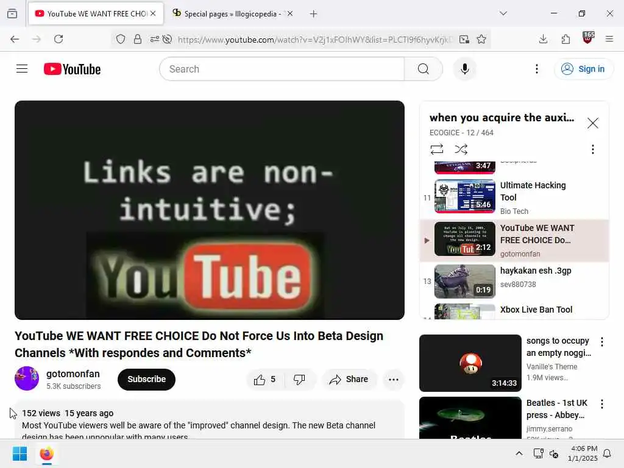Open playlist three-dot options menu
The width and height of the screenshot is (624, 468).
click(592, 149)
